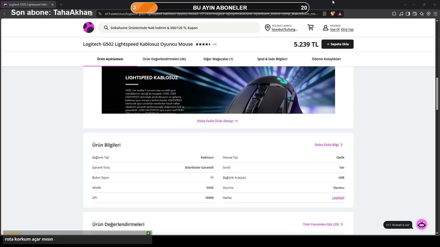
Task: Click the Kick logo on chat overlay
Action: [148, 233]
